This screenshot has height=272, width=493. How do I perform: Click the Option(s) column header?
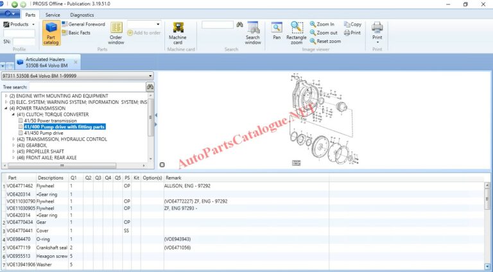(x=152, y=178)
